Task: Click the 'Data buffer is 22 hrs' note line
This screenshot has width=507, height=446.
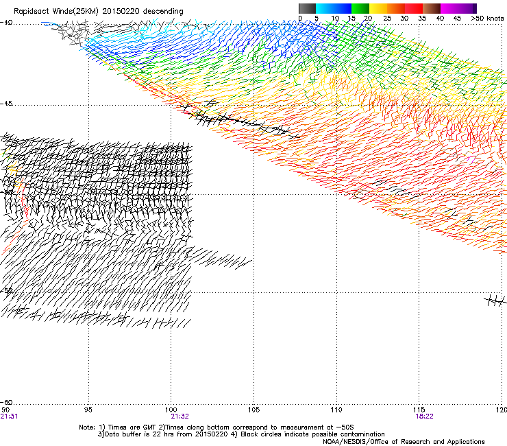Action: click(241, 434)
